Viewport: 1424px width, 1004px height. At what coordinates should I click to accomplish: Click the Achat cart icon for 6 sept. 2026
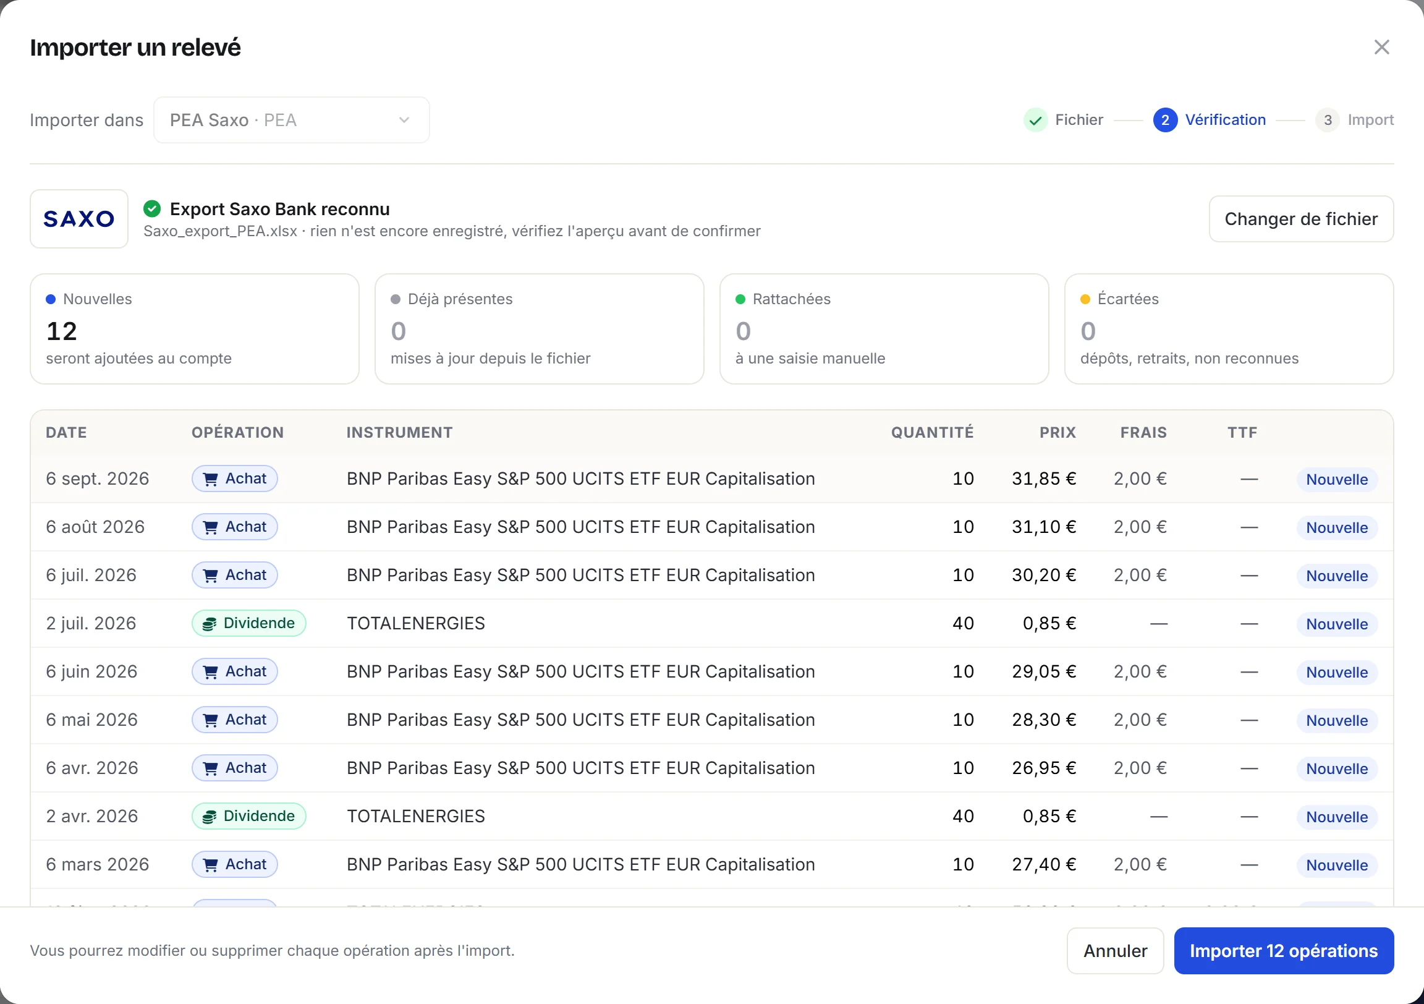point(211,479)
